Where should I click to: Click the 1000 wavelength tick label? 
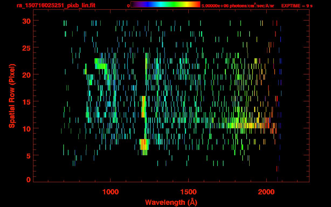click(111, 192)
